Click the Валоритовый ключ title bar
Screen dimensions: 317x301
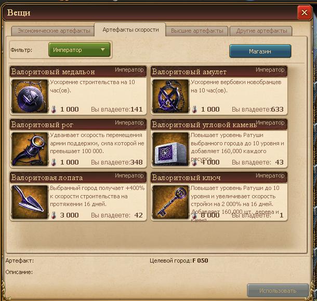(x=219, y=177)
